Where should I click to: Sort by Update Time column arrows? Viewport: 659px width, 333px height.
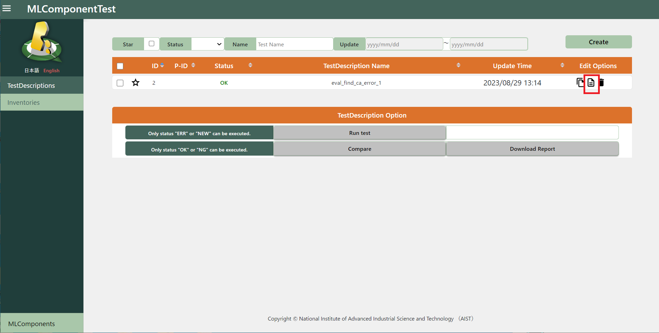(x=562, y=65)
